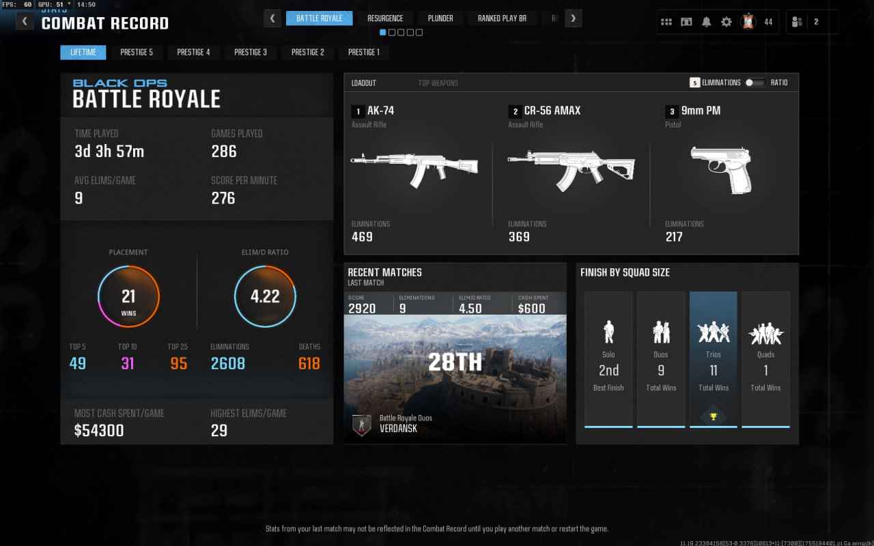874x546 pixels.
Task: Open the Top Weapons section
Action: click(438, 83)
